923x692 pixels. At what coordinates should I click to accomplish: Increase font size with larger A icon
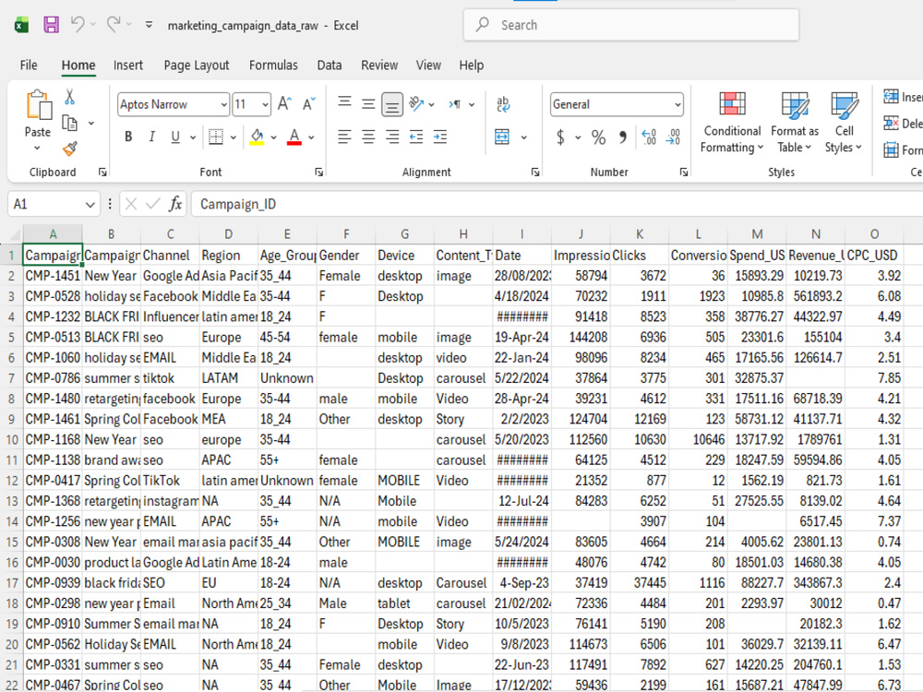(285, 104)
